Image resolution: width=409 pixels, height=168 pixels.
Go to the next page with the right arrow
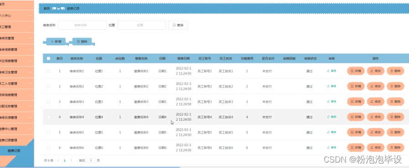[x=71, y=160]
